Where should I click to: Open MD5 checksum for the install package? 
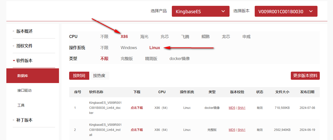click(x=232, y=130)
